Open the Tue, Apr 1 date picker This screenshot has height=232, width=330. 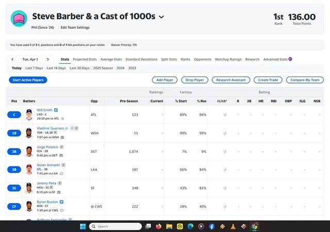[x=30, y=59]
